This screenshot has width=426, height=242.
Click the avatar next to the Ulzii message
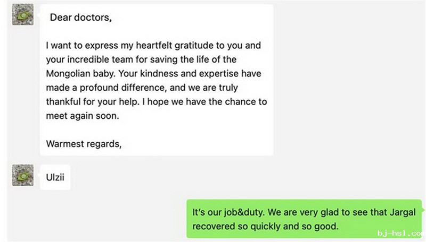click(x=22, y=175)
